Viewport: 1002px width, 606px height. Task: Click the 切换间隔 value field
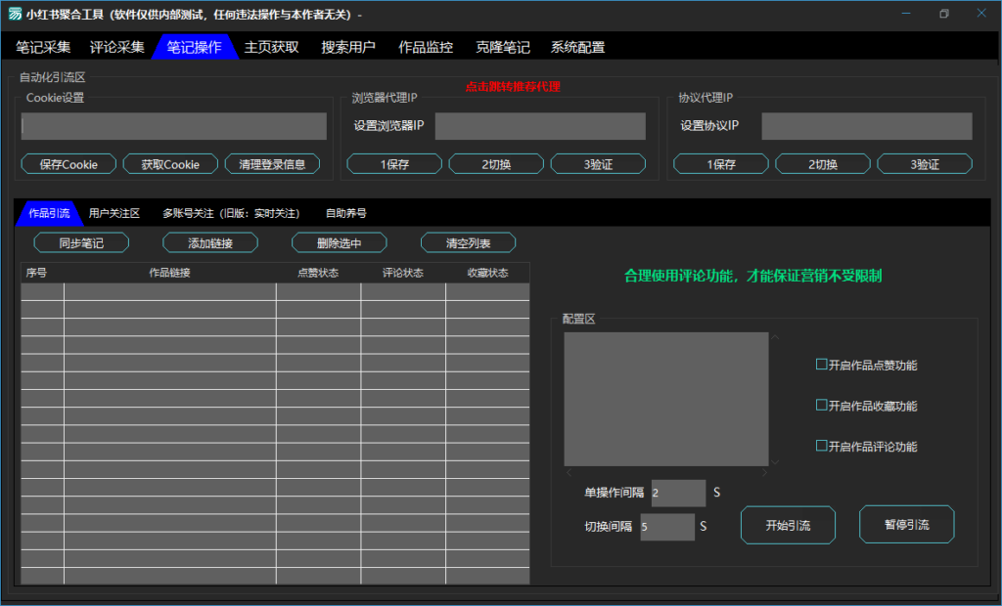667,527
